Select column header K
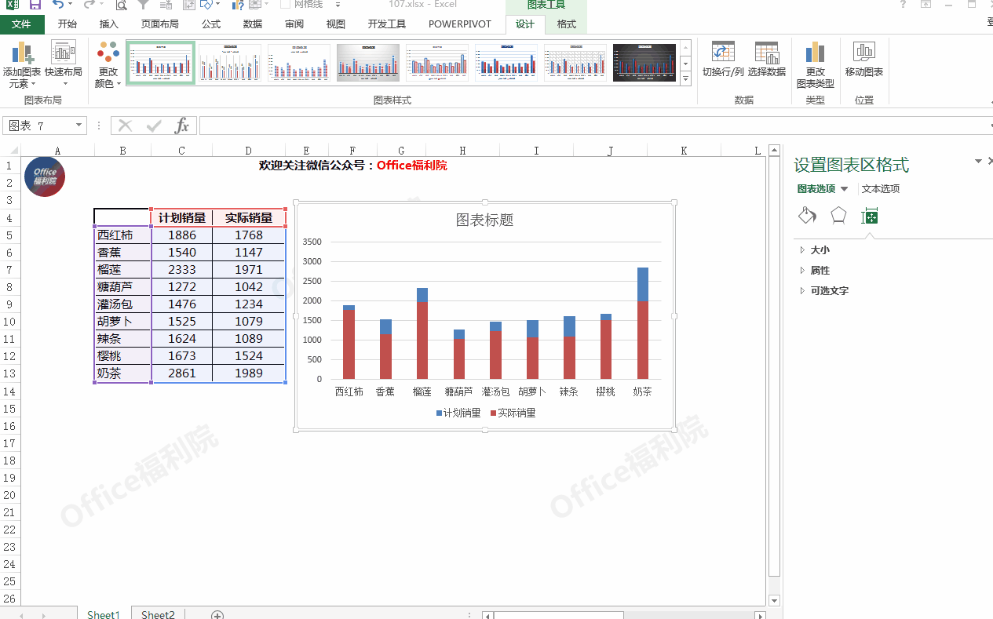Image resolution: width=993 pixels, height=619 pixels. (684, 151)
